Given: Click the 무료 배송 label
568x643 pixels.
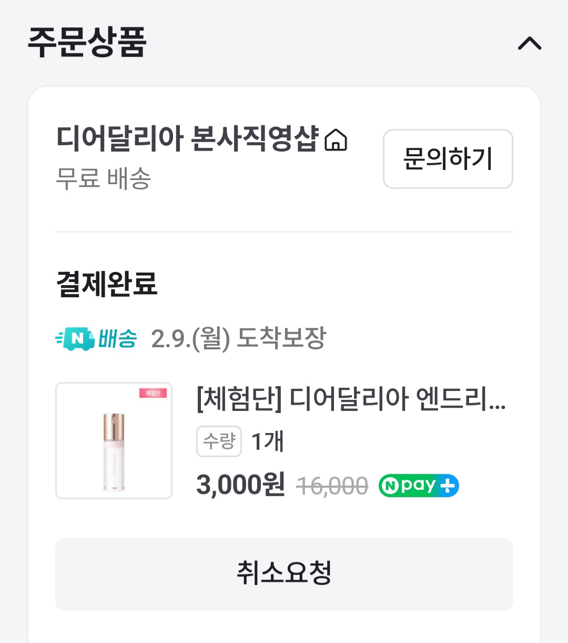Looking at the screenshot, I should [x=104, y=178].
